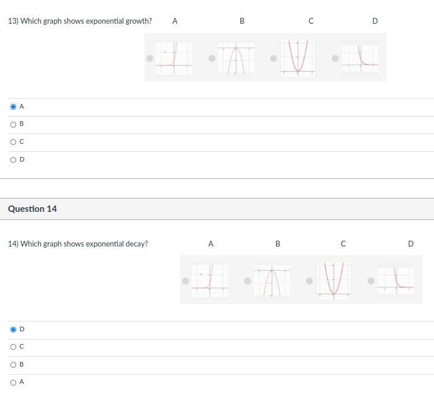Click downward parabola graph B in question 13

coord(235,58)
